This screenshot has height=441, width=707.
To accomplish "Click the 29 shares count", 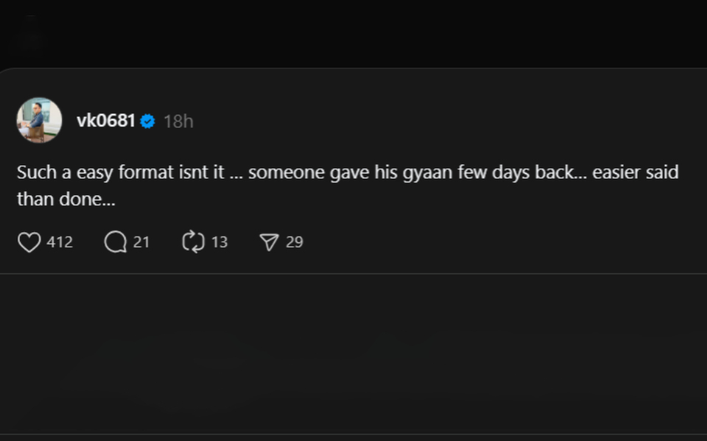I will [x=295, y=242].
